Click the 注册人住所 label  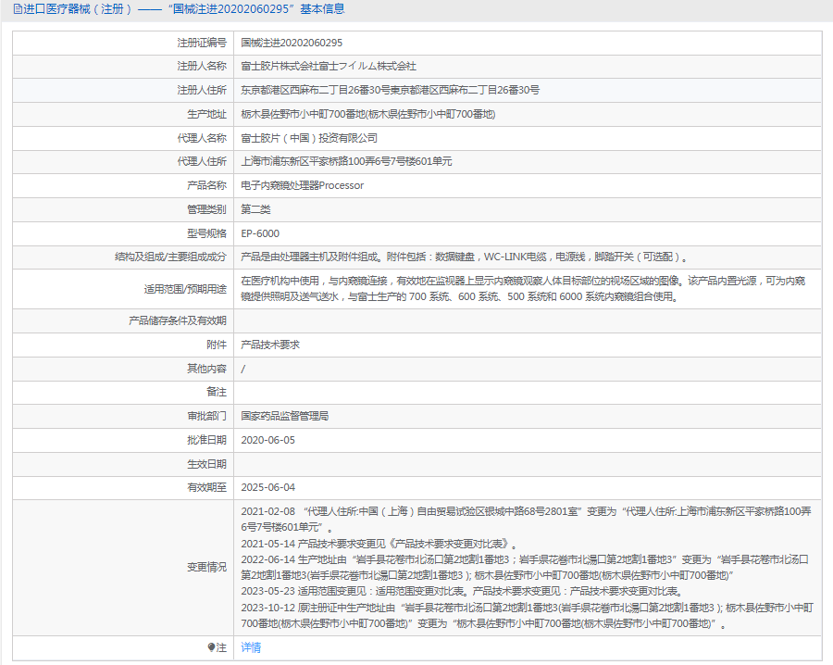[202, 91]
